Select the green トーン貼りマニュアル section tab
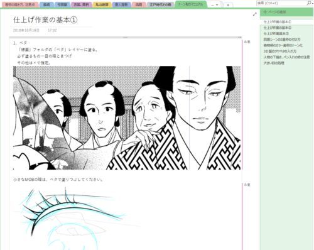Image resolution: width=314 pixels, height=250 pixels. [x=190, y=4]
